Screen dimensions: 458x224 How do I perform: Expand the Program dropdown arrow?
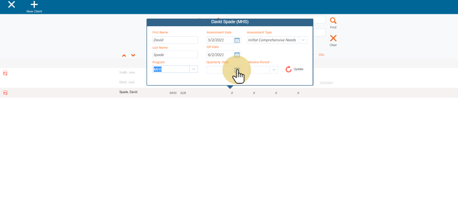pos(193,69)
